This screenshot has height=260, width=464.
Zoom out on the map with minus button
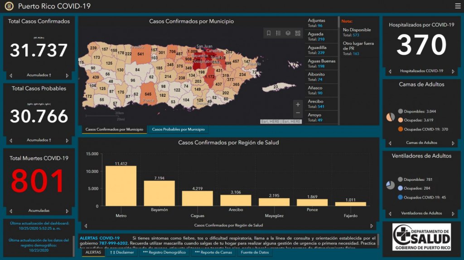[x=298, y=113]
